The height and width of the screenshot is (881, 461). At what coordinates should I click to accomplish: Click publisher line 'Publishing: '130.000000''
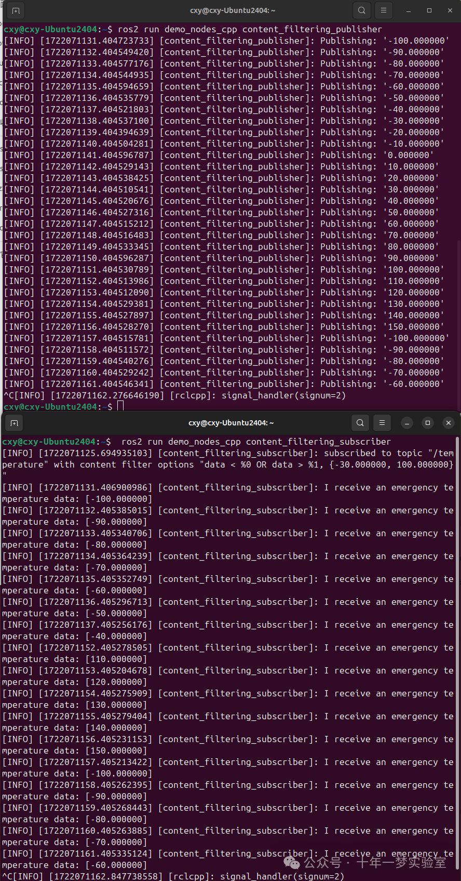click(224, 304)
